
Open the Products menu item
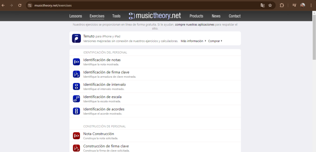click(x=196, y=16)
